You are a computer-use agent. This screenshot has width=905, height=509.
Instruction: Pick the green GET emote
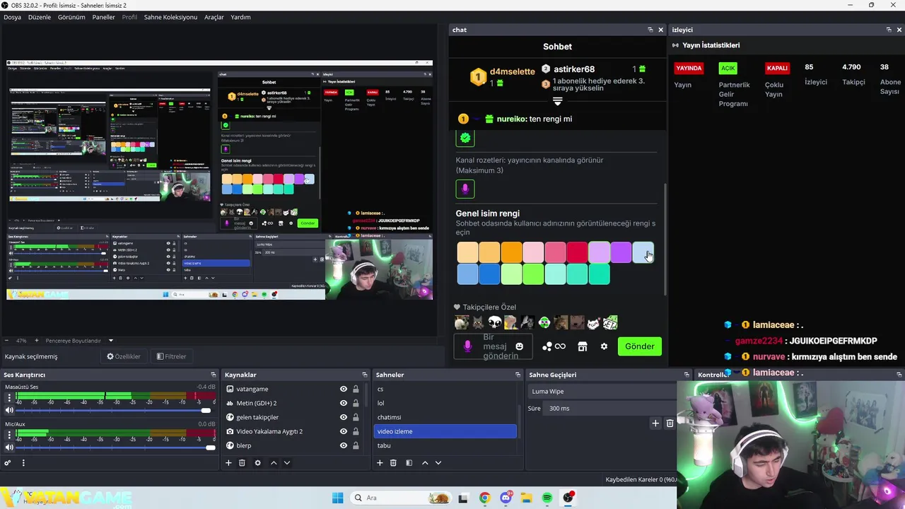[x=610, y=323]
